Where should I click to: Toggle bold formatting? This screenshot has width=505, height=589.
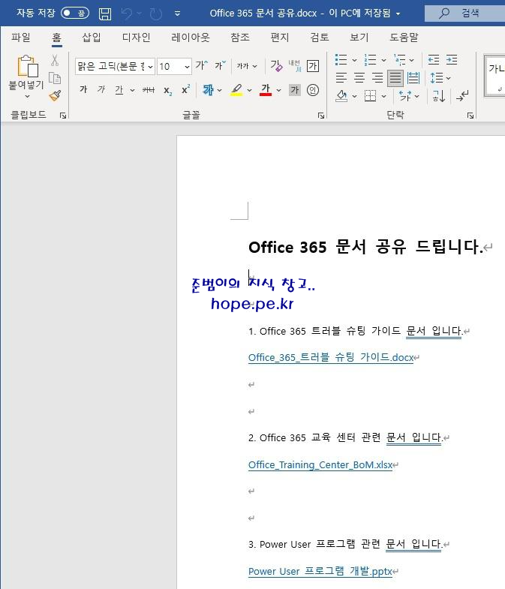point(83,90)
